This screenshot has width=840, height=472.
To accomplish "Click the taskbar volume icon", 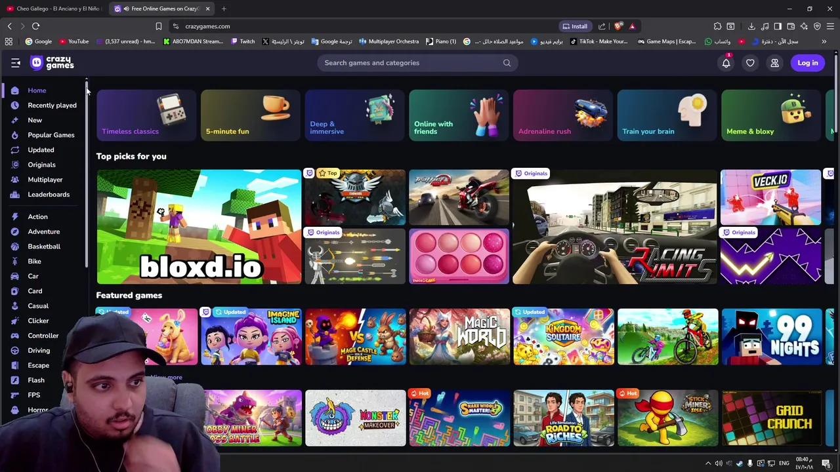I will pyautogui.click(x=719, y=463).
